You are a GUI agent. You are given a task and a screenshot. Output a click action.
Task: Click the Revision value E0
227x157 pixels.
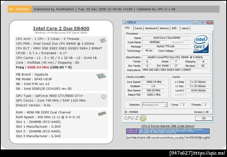click(203, 66)
